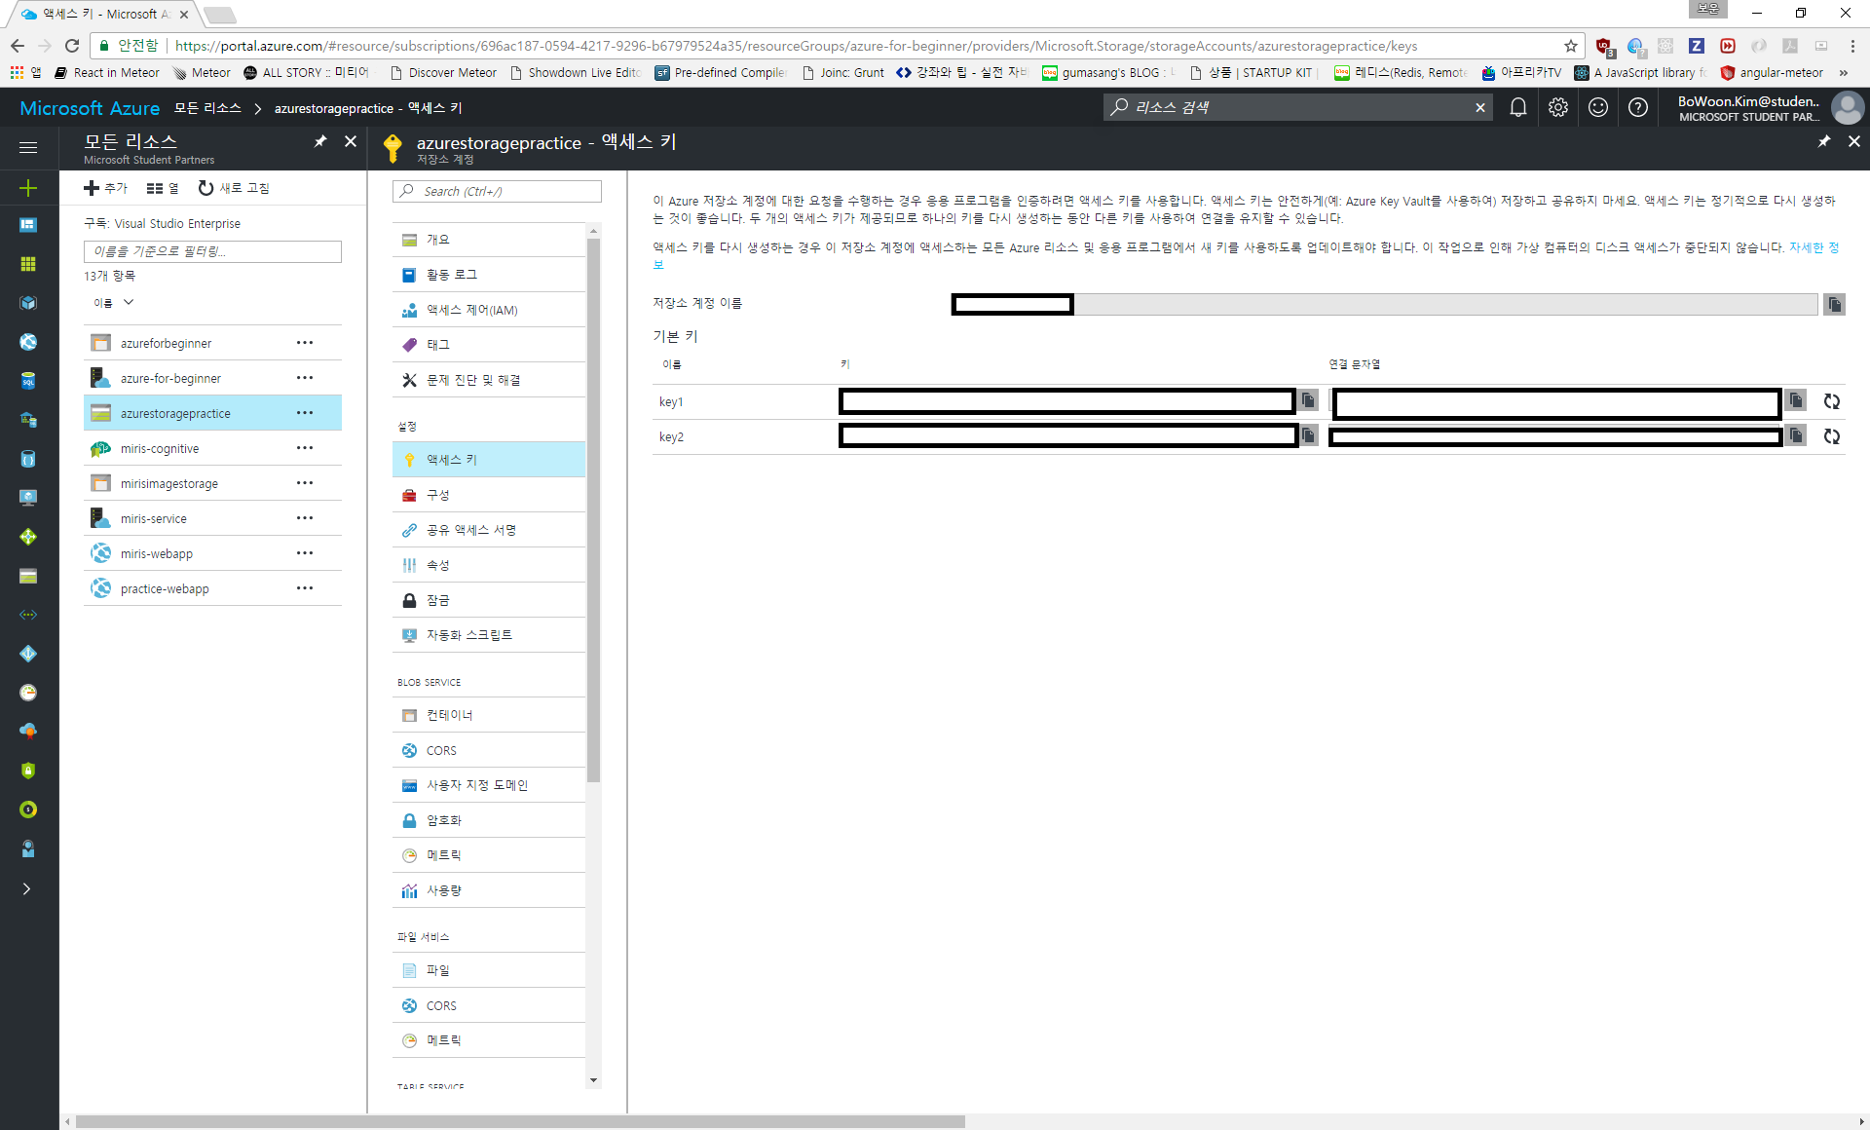Click the filter by name field
The height and width of the screenshot is (1130, 1870).
(212, 251)
